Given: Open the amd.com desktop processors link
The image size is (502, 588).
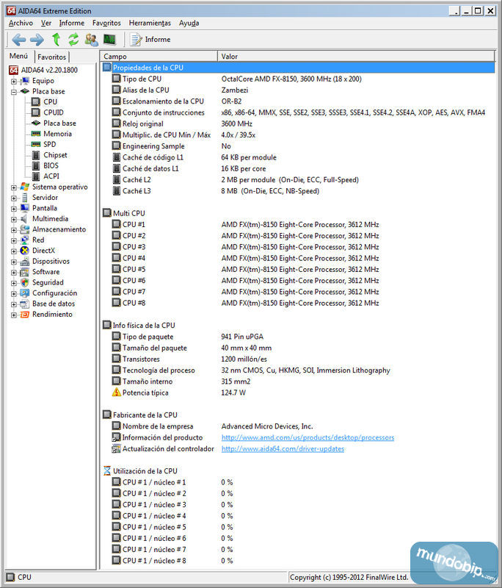Looking at the screenshot, I should pos(308,437).
